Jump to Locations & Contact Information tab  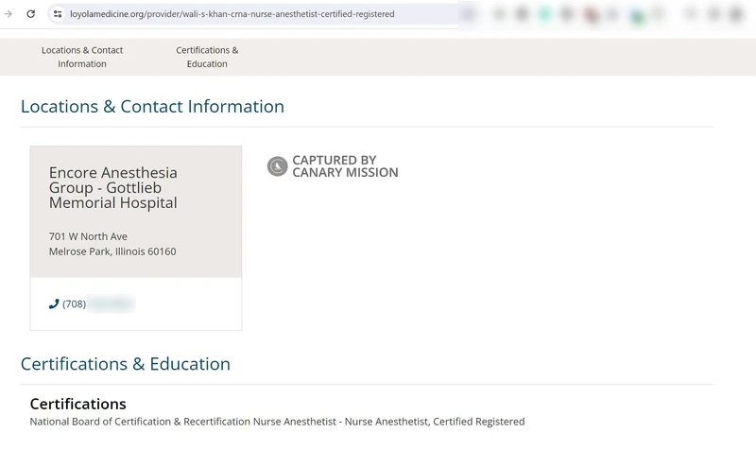82,57
